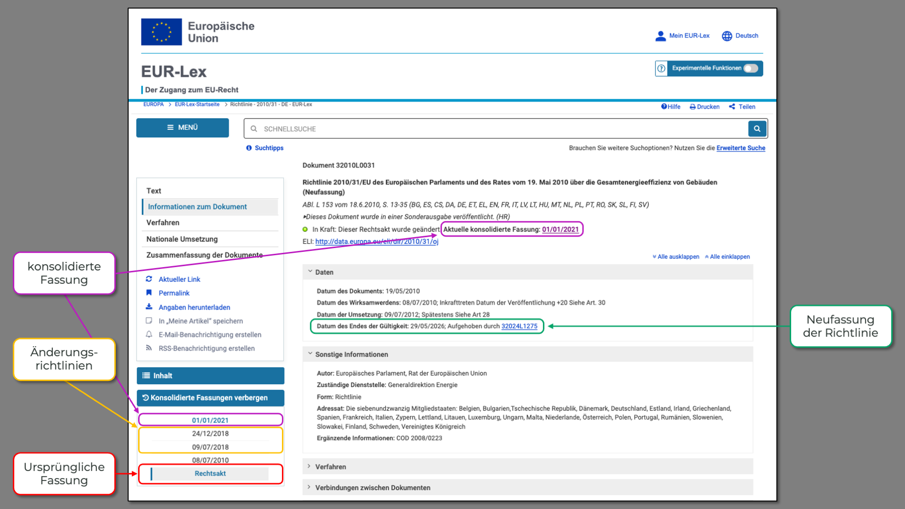This screenshot has width=905, height=509.
Task: Collapse the Sonstige Informationen section
Action: [x=528, y=354]
